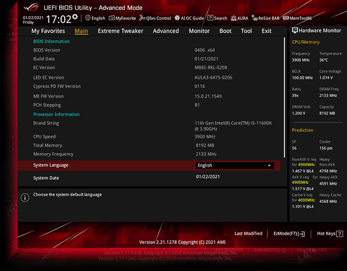
Task: Click the Search question mark icon
Action: (x=210, y=18)
